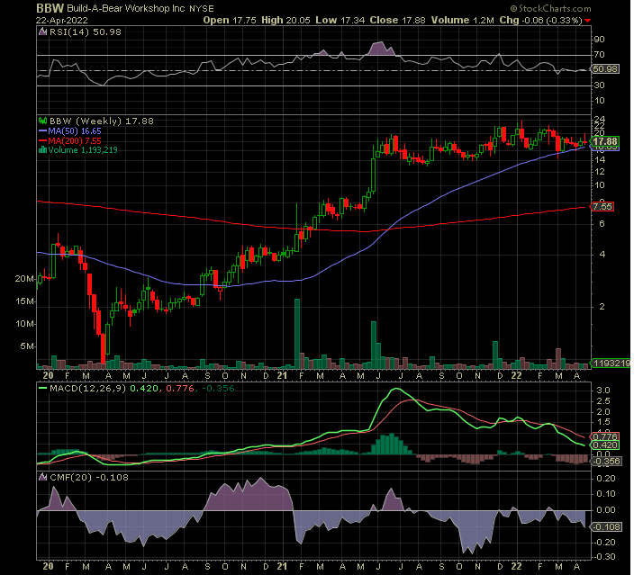Viewport: 643px width, 575px height.
Task: Click the blue MA(50) line swatch in the legend
Action: pyautogui.click(x=42, y=131)
